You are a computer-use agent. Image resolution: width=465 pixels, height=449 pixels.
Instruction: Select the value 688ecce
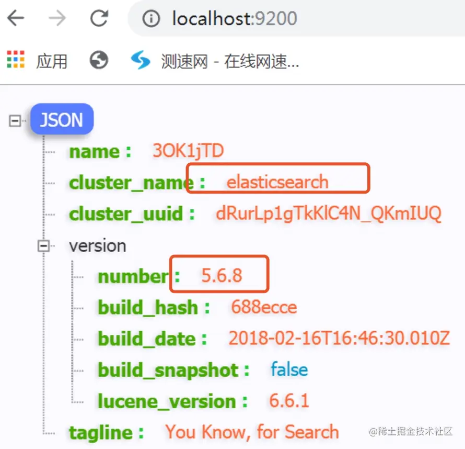[x=264, y=307]
